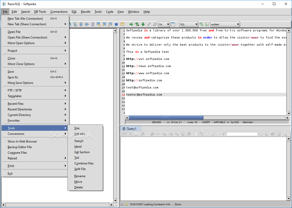Click Delete in Tools submenu
Screen dimensions: 292x208
pos(85,187)
